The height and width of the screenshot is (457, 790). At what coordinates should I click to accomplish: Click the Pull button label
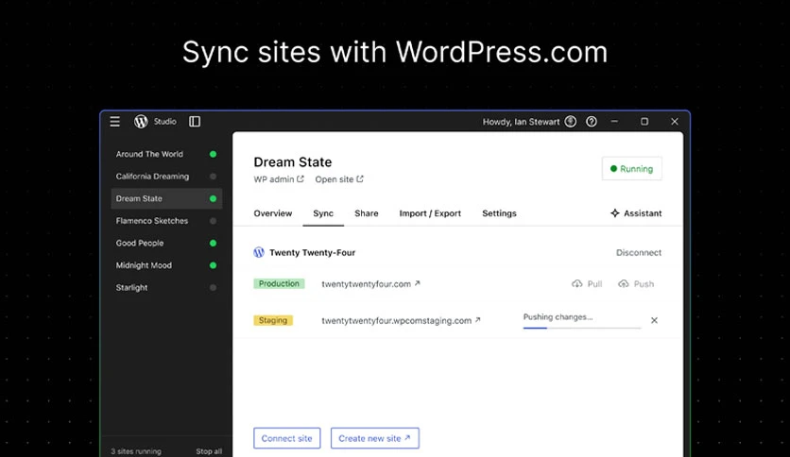[594, 284]
